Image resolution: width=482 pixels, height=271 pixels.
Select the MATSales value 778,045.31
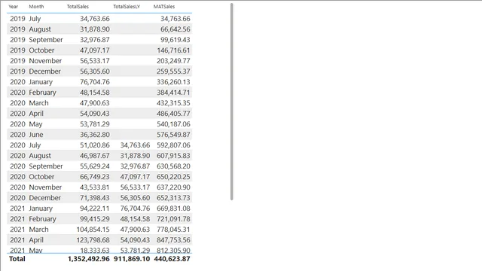[173, 230]
